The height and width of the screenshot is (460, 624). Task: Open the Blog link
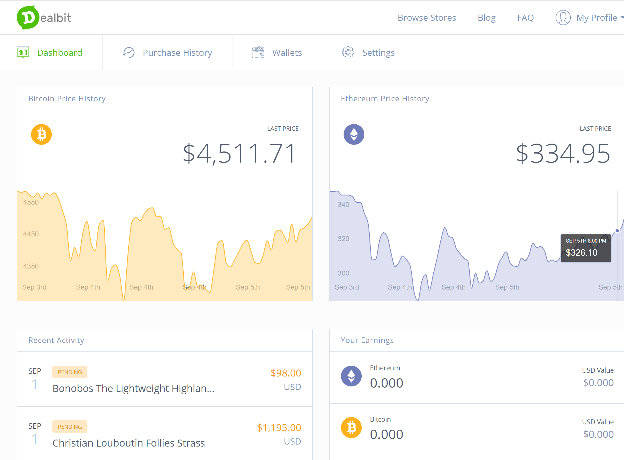point(487,18)
